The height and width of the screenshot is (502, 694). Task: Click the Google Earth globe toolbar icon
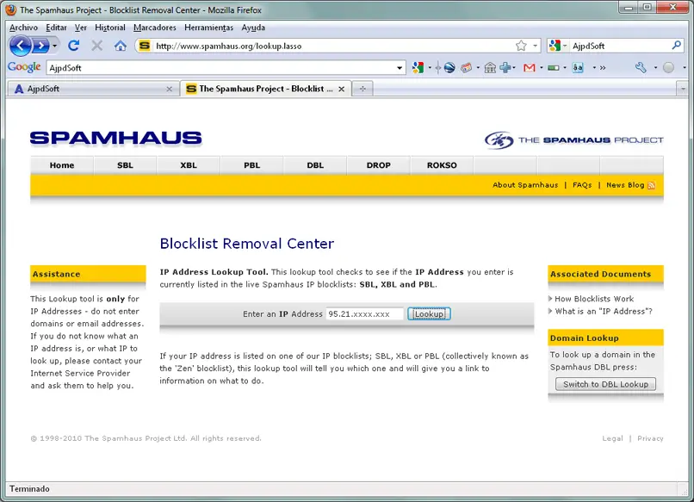coord(449,68)
